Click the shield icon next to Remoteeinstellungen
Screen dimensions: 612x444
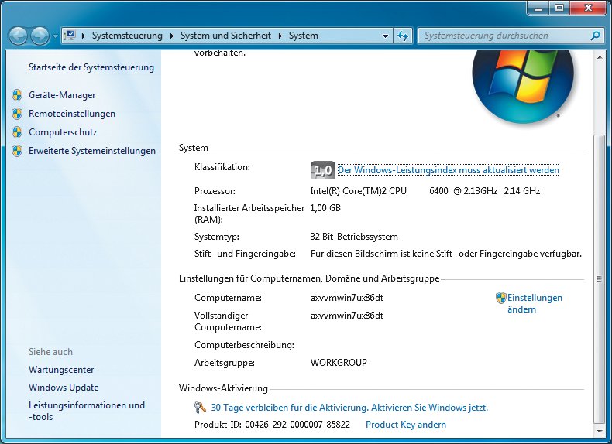point(17,114)
